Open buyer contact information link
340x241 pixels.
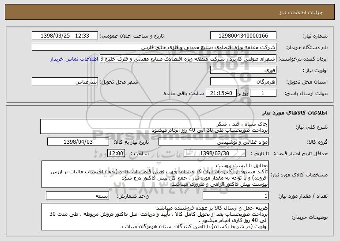coord(74,59)
